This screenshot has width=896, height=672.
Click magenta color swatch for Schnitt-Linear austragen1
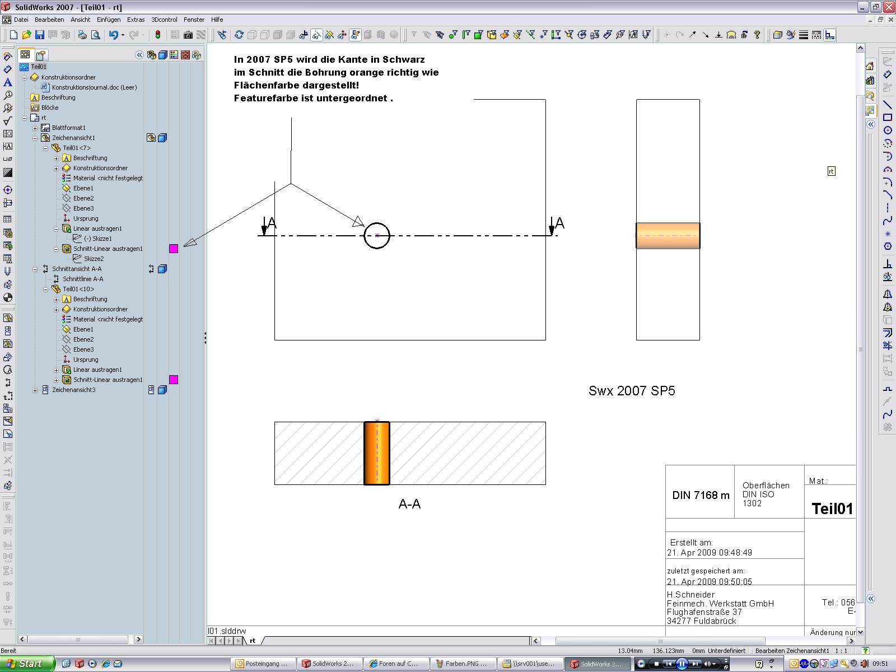point(174,249)
